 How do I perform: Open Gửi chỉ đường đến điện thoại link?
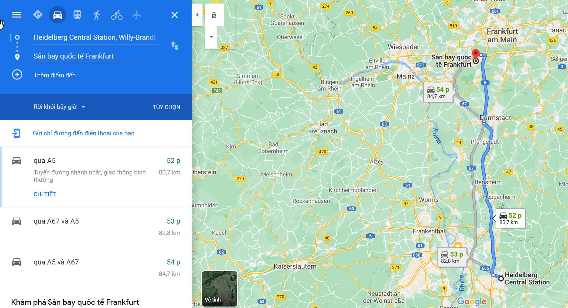[83, 133]
